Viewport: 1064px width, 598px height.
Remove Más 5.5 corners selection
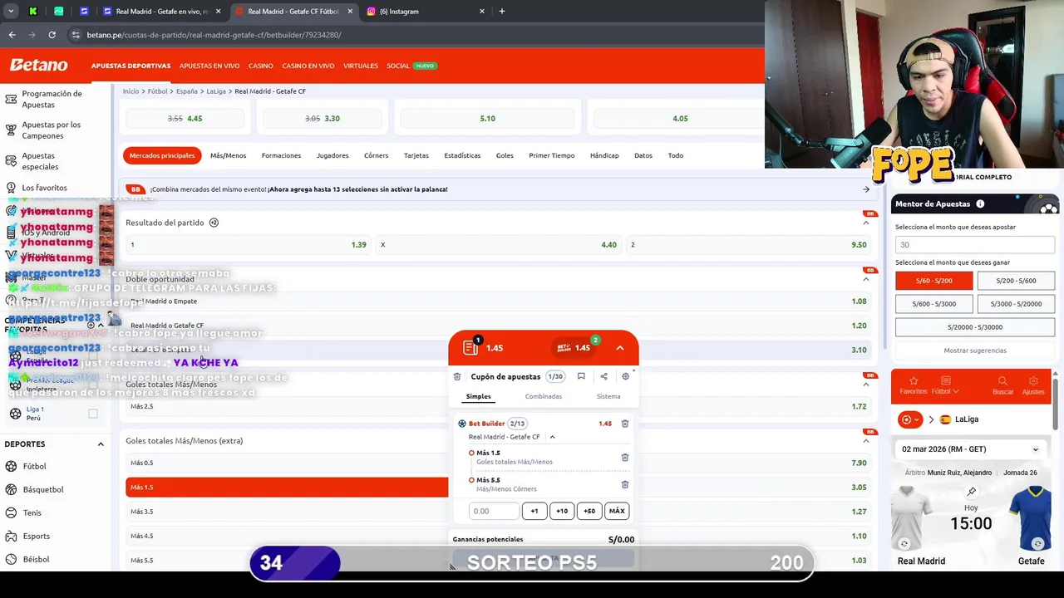click(625, 484)
